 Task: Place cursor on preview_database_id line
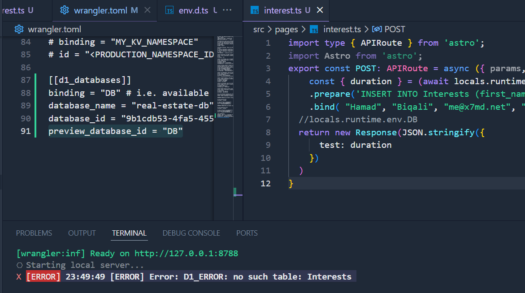coord(116,131)
